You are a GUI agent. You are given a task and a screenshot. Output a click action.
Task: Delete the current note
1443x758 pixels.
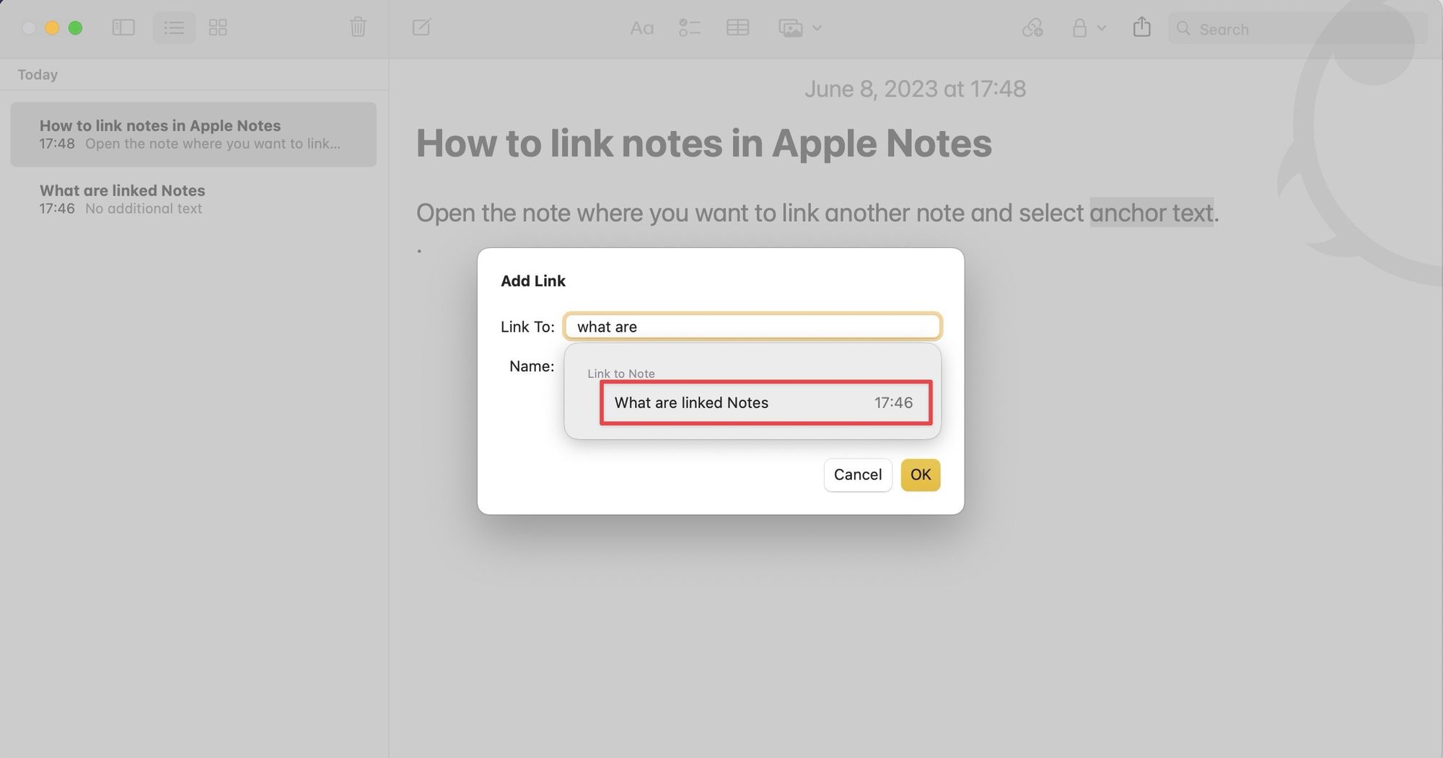click(357, 27)
